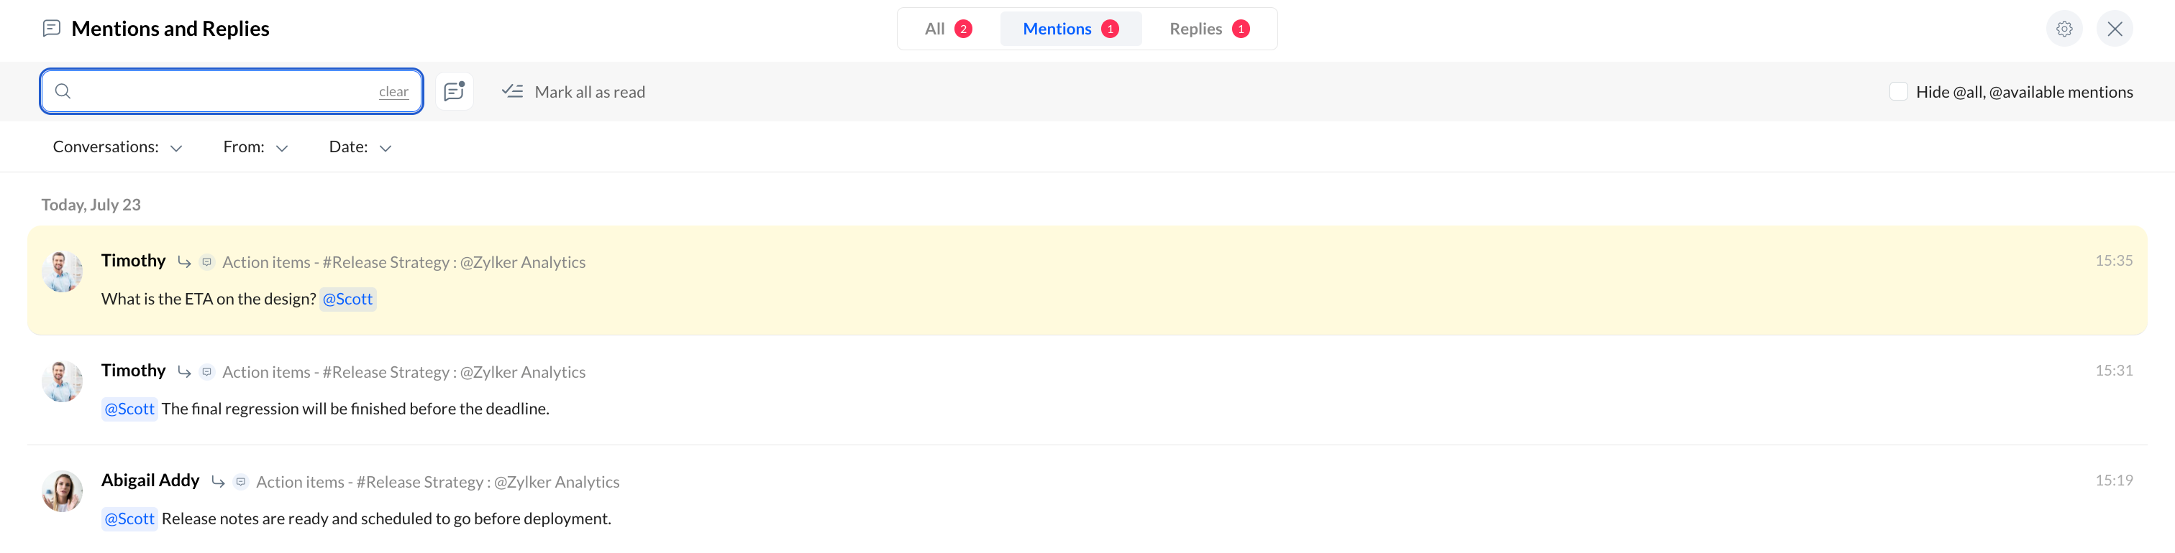Viewport: 2175px width, 553px height.
Task: Click reply arrow icon on Timothy's 15:35 message
Action: tap(184, 262)
